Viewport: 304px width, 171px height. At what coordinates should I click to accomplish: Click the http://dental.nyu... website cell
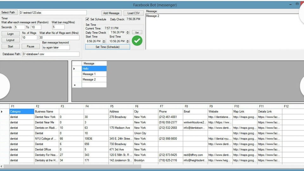(220, 139)
